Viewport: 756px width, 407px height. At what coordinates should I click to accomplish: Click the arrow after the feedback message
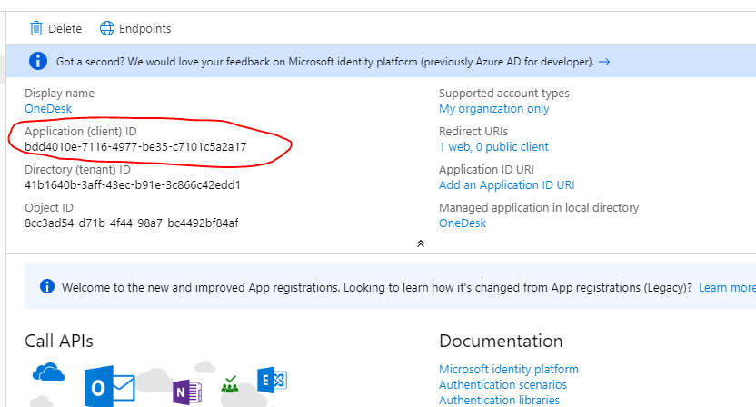(x=604, y=62)
